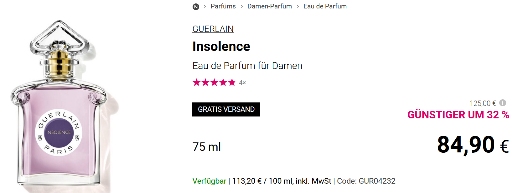528x193 pixels.
Task: Open the GUERLAIN brand link
Action: (x=213, y=29)
